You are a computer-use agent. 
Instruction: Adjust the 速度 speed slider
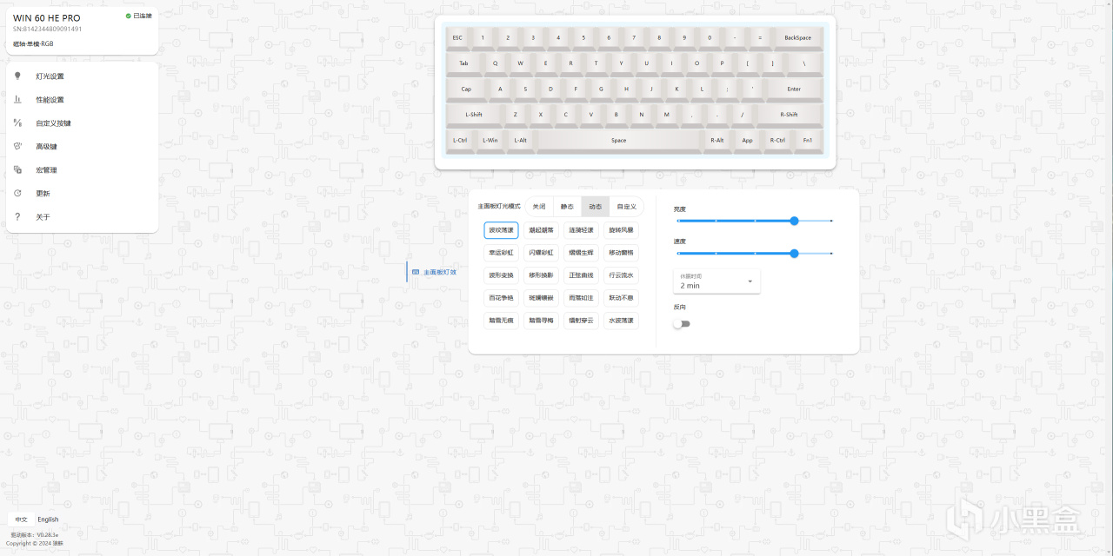point(755,254)
